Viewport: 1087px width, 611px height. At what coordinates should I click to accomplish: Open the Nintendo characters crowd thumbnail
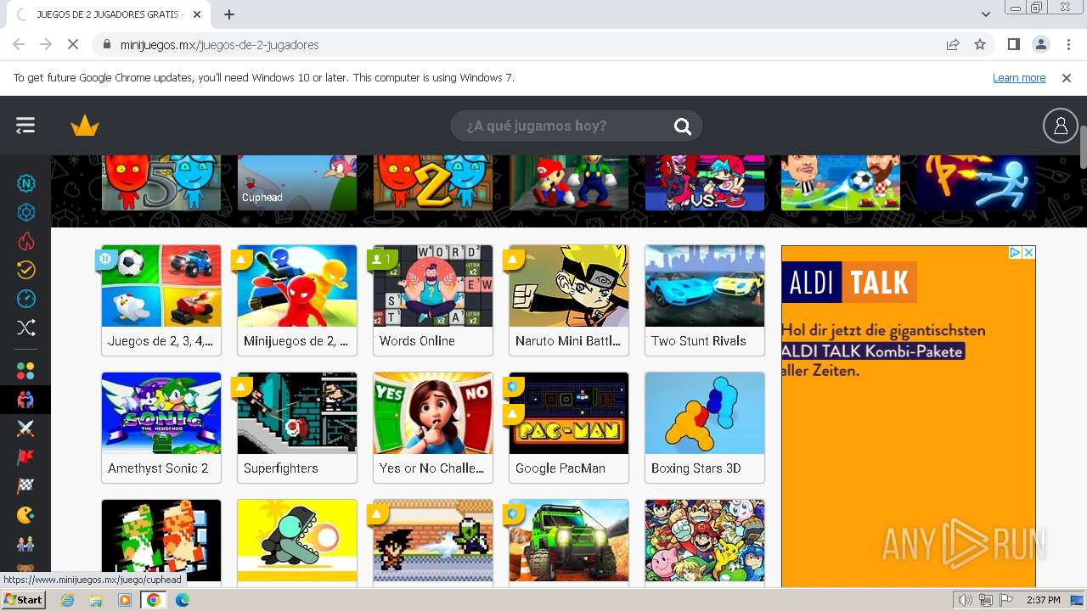(x=705, y=541)
